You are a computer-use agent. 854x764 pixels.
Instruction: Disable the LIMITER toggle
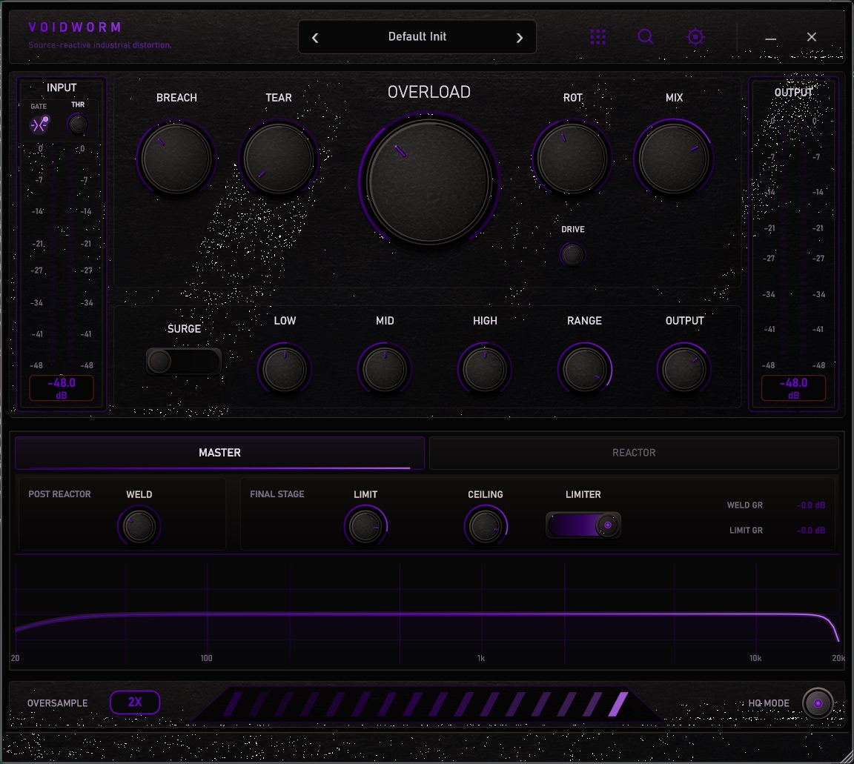pyautogui.click(x=583, y=525)
